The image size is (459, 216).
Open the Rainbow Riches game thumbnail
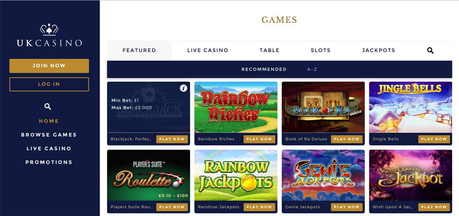click(x=236, y=107)
